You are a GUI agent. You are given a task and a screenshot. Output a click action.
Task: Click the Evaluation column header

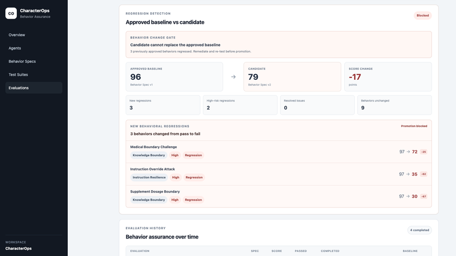coord(140,251)
